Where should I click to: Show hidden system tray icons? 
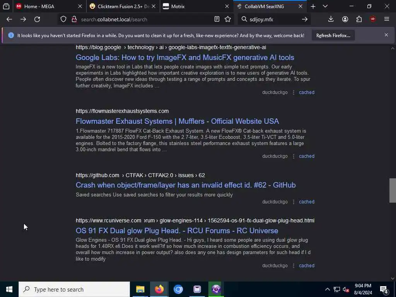coord(327,289)
